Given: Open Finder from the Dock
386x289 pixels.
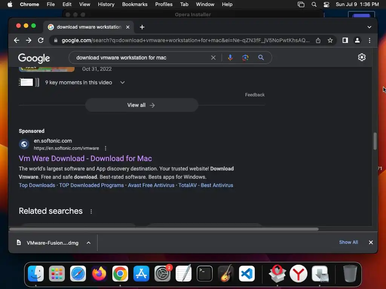Looking at the screenshot, I should click(36, 274).
